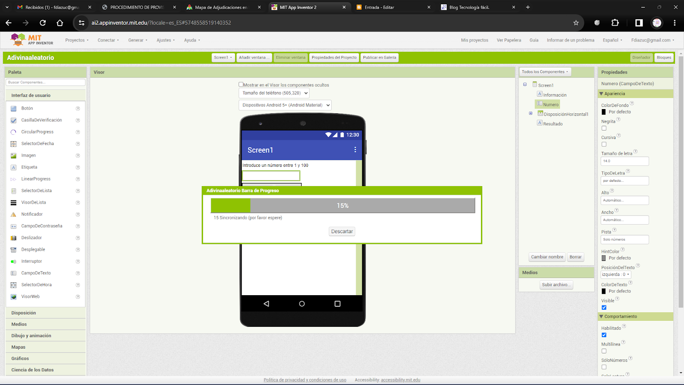The image size is (684, 385).
Task: Select the SelectorDeFecha palette icon
Action: pos(14,144)
